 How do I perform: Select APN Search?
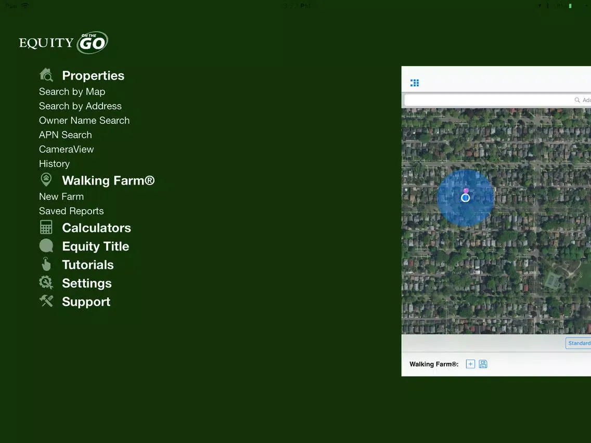coord(66,135)
